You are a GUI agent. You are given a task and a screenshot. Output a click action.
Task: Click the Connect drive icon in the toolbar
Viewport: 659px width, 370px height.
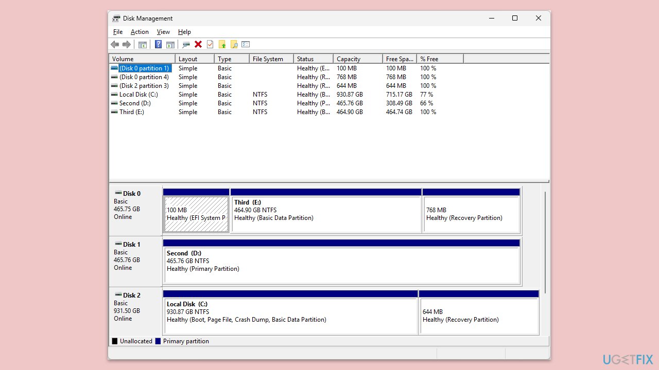pos(186,45)
